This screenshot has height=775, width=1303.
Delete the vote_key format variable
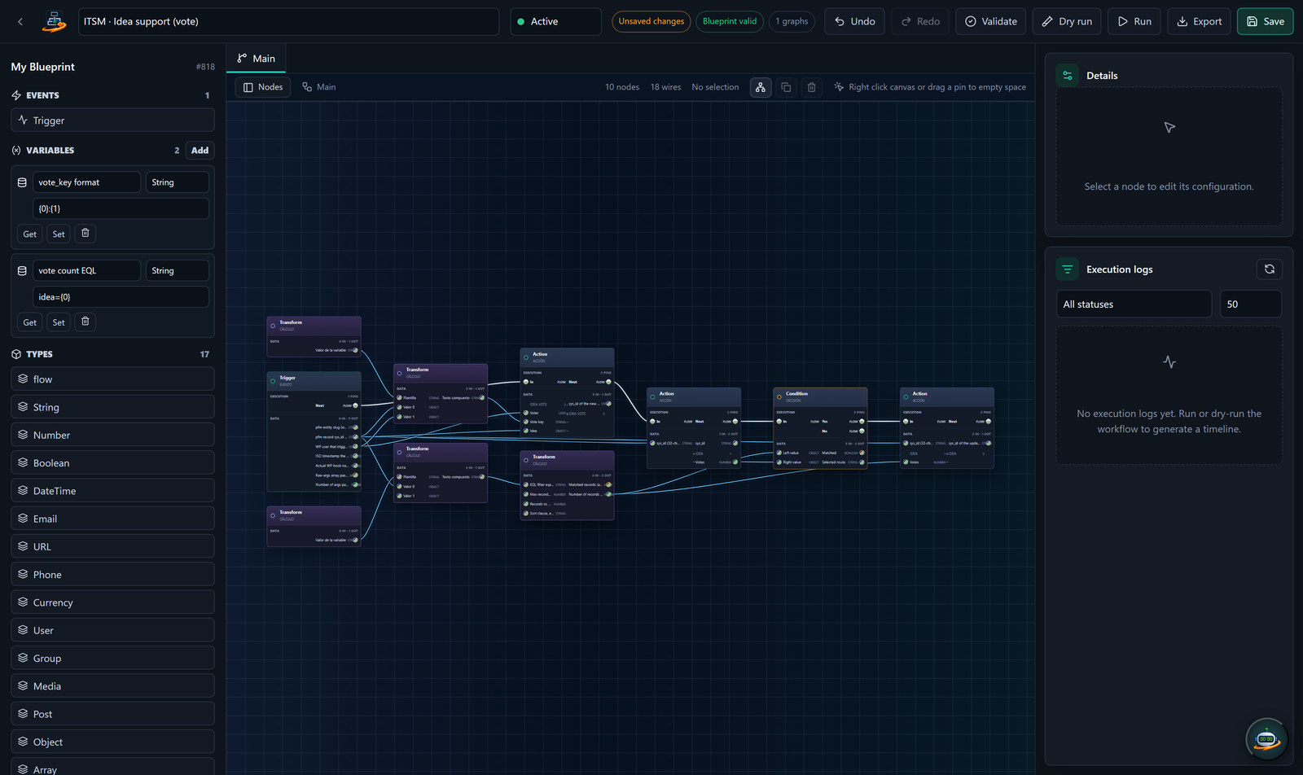(86, 234)
